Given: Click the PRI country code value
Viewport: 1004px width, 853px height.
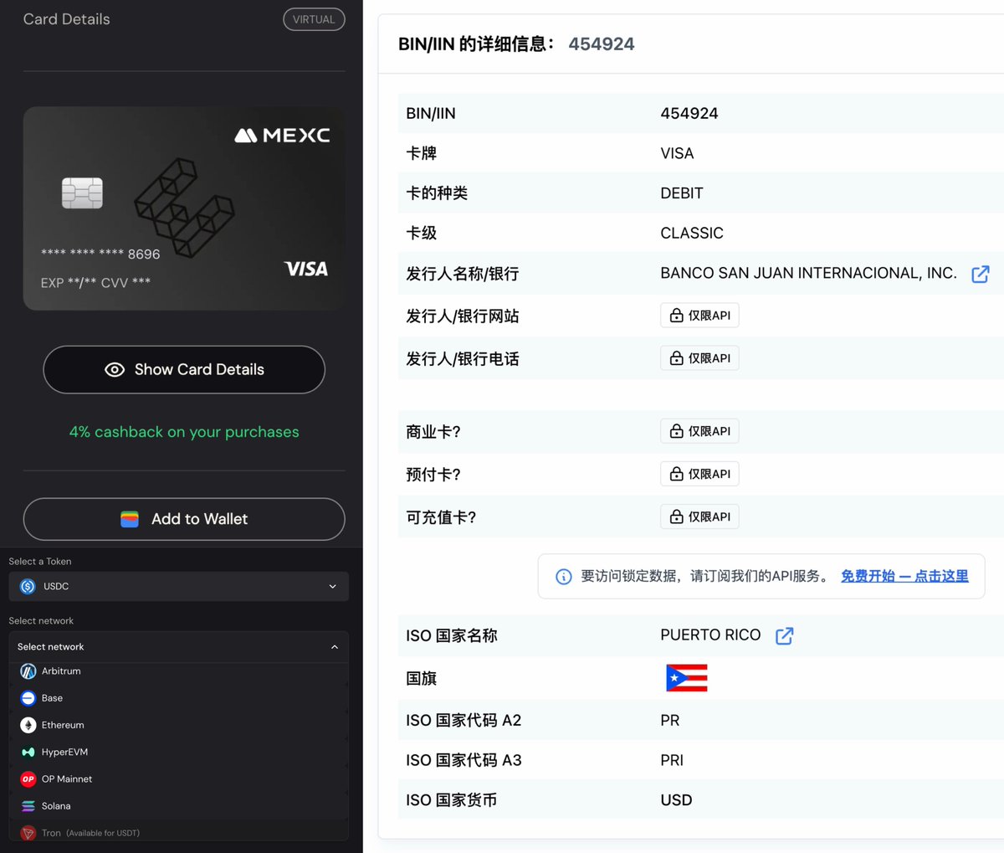Looking at the screenshot, I should [x=672, y=760].
